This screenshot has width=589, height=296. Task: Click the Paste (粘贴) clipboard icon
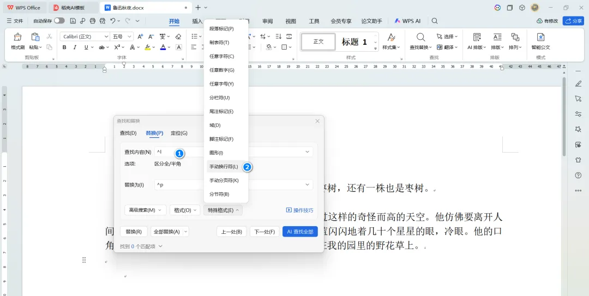click(35, 37)
